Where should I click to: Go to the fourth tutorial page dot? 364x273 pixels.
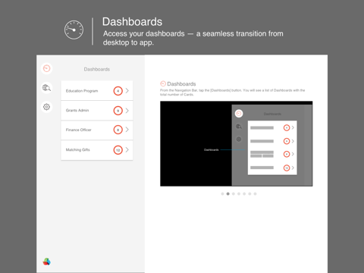[x=239, y=194]
